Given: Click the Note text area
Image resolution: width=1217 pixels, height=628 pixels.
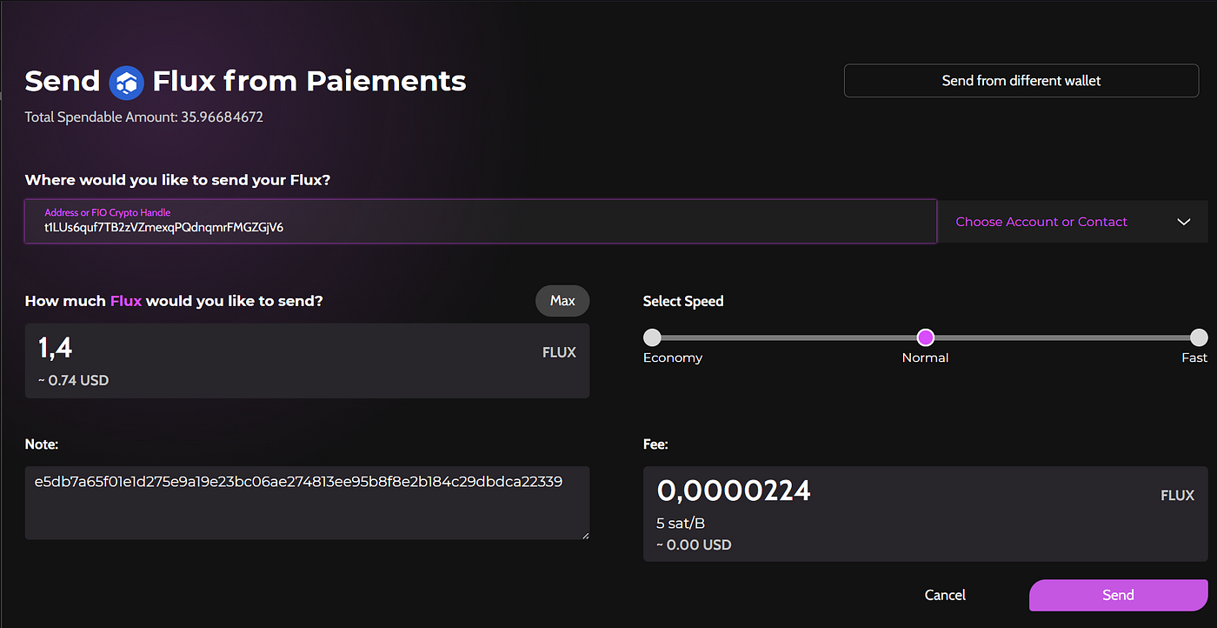Looking at the screenshot, I should tap(307, 503).
